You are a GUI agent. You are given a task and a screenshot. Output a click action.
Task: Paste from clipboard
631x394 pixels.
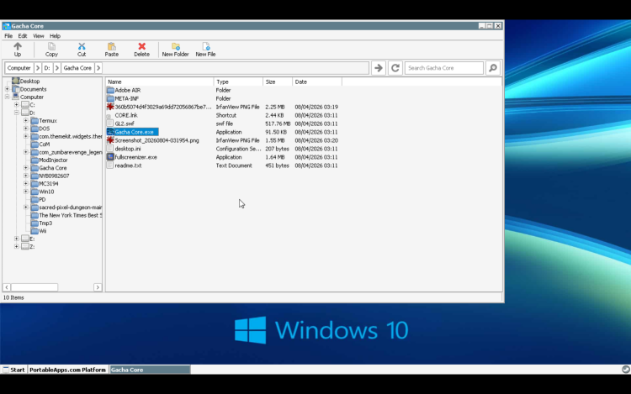click(x=111, y=50)
